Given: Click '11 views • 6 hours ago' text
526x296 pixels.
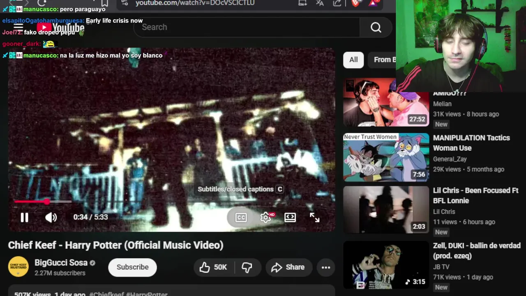Looking at the screenshot, I should tap(464, 222).
